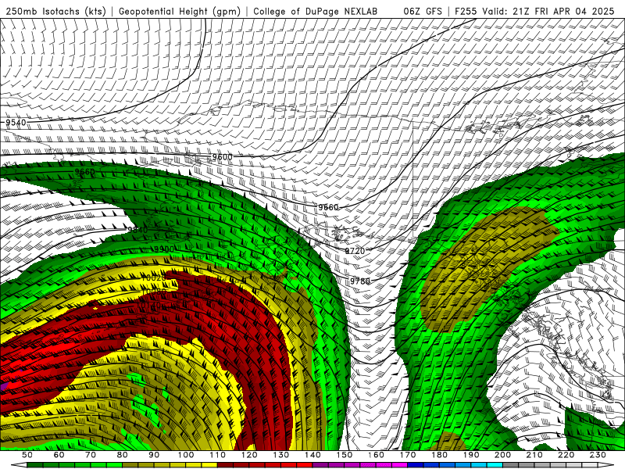Click the "F255" forecast hour text

(466, 11)
